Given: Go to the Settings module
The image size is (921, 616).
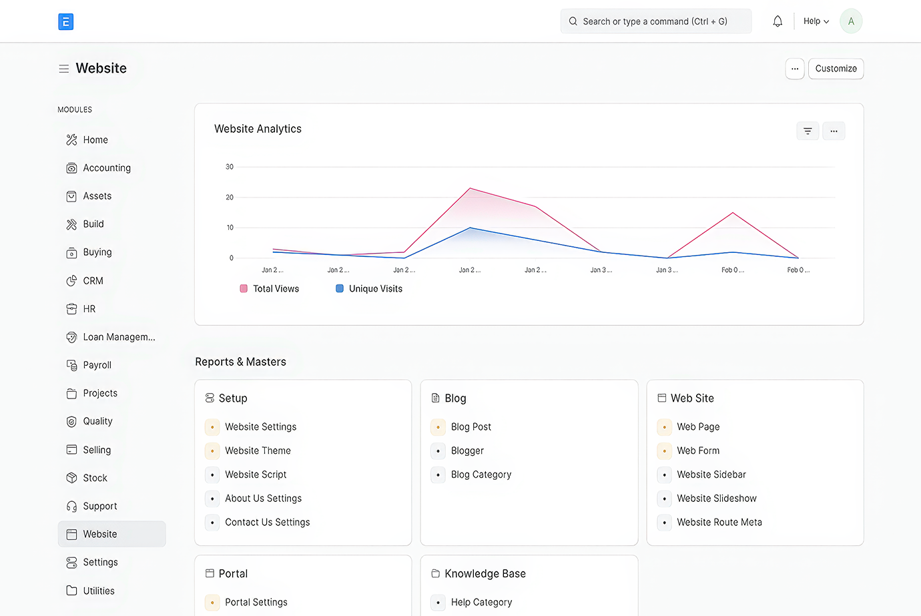Looking at the screenshot, I should coord(100,563).
